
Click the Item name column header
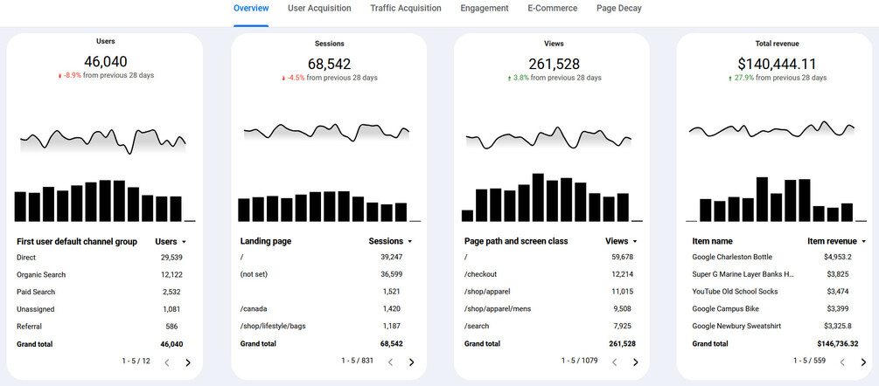713,241
